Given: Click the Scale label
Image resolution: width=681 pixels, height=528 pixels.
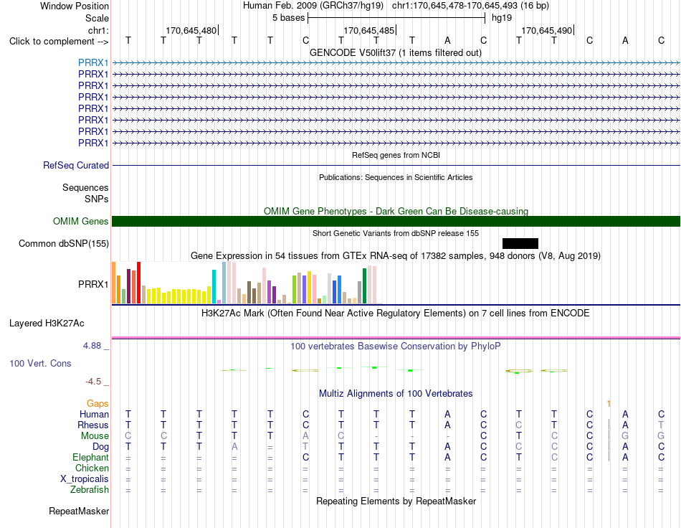Looking at the screenshot, I should pyautogui.click(x=97, y=18).
